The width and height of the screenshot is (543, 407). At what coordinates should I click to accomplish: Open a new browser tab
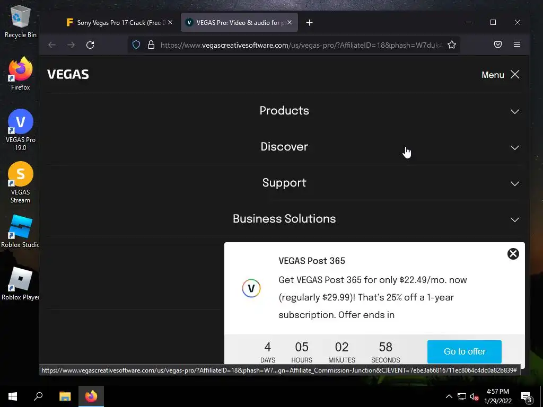point(310,22)
